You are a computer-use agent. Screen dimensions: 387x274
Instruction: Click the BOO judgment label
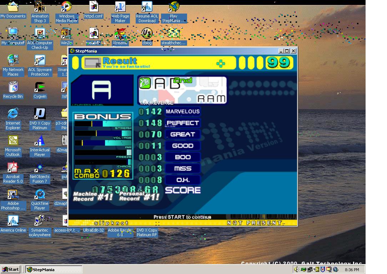183,157
